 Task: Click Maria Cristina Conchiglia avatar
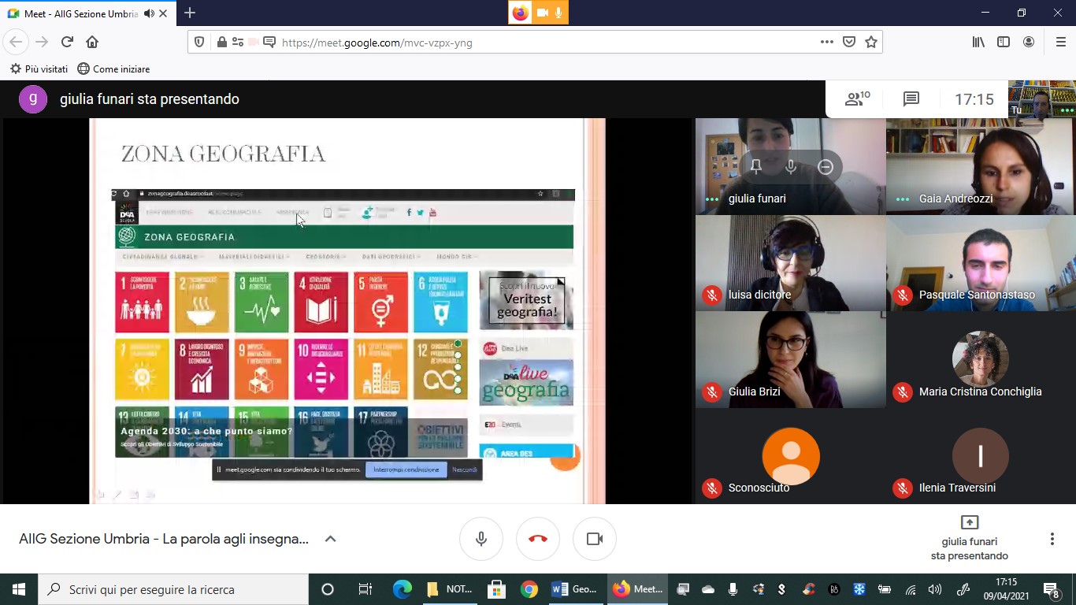981,359
